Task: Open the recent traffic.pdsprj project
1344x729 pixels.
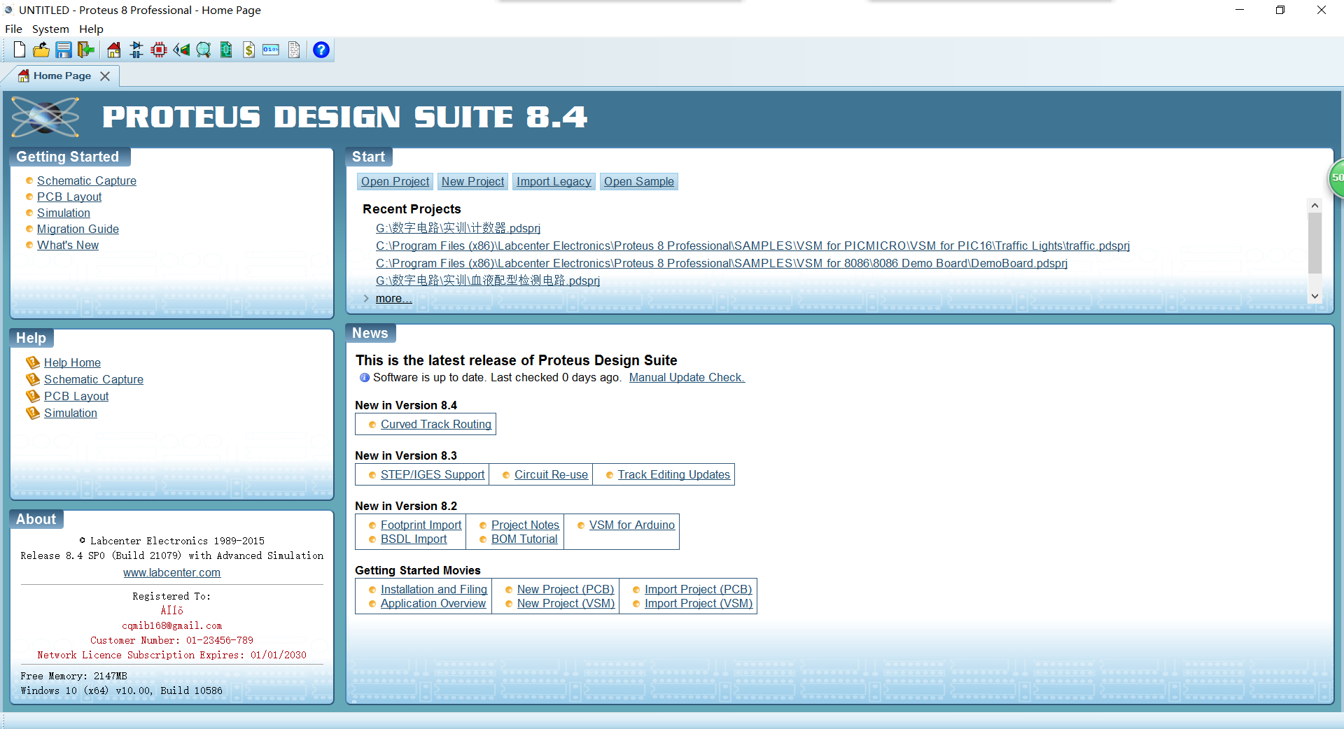Action: click(x=752, y=246)
